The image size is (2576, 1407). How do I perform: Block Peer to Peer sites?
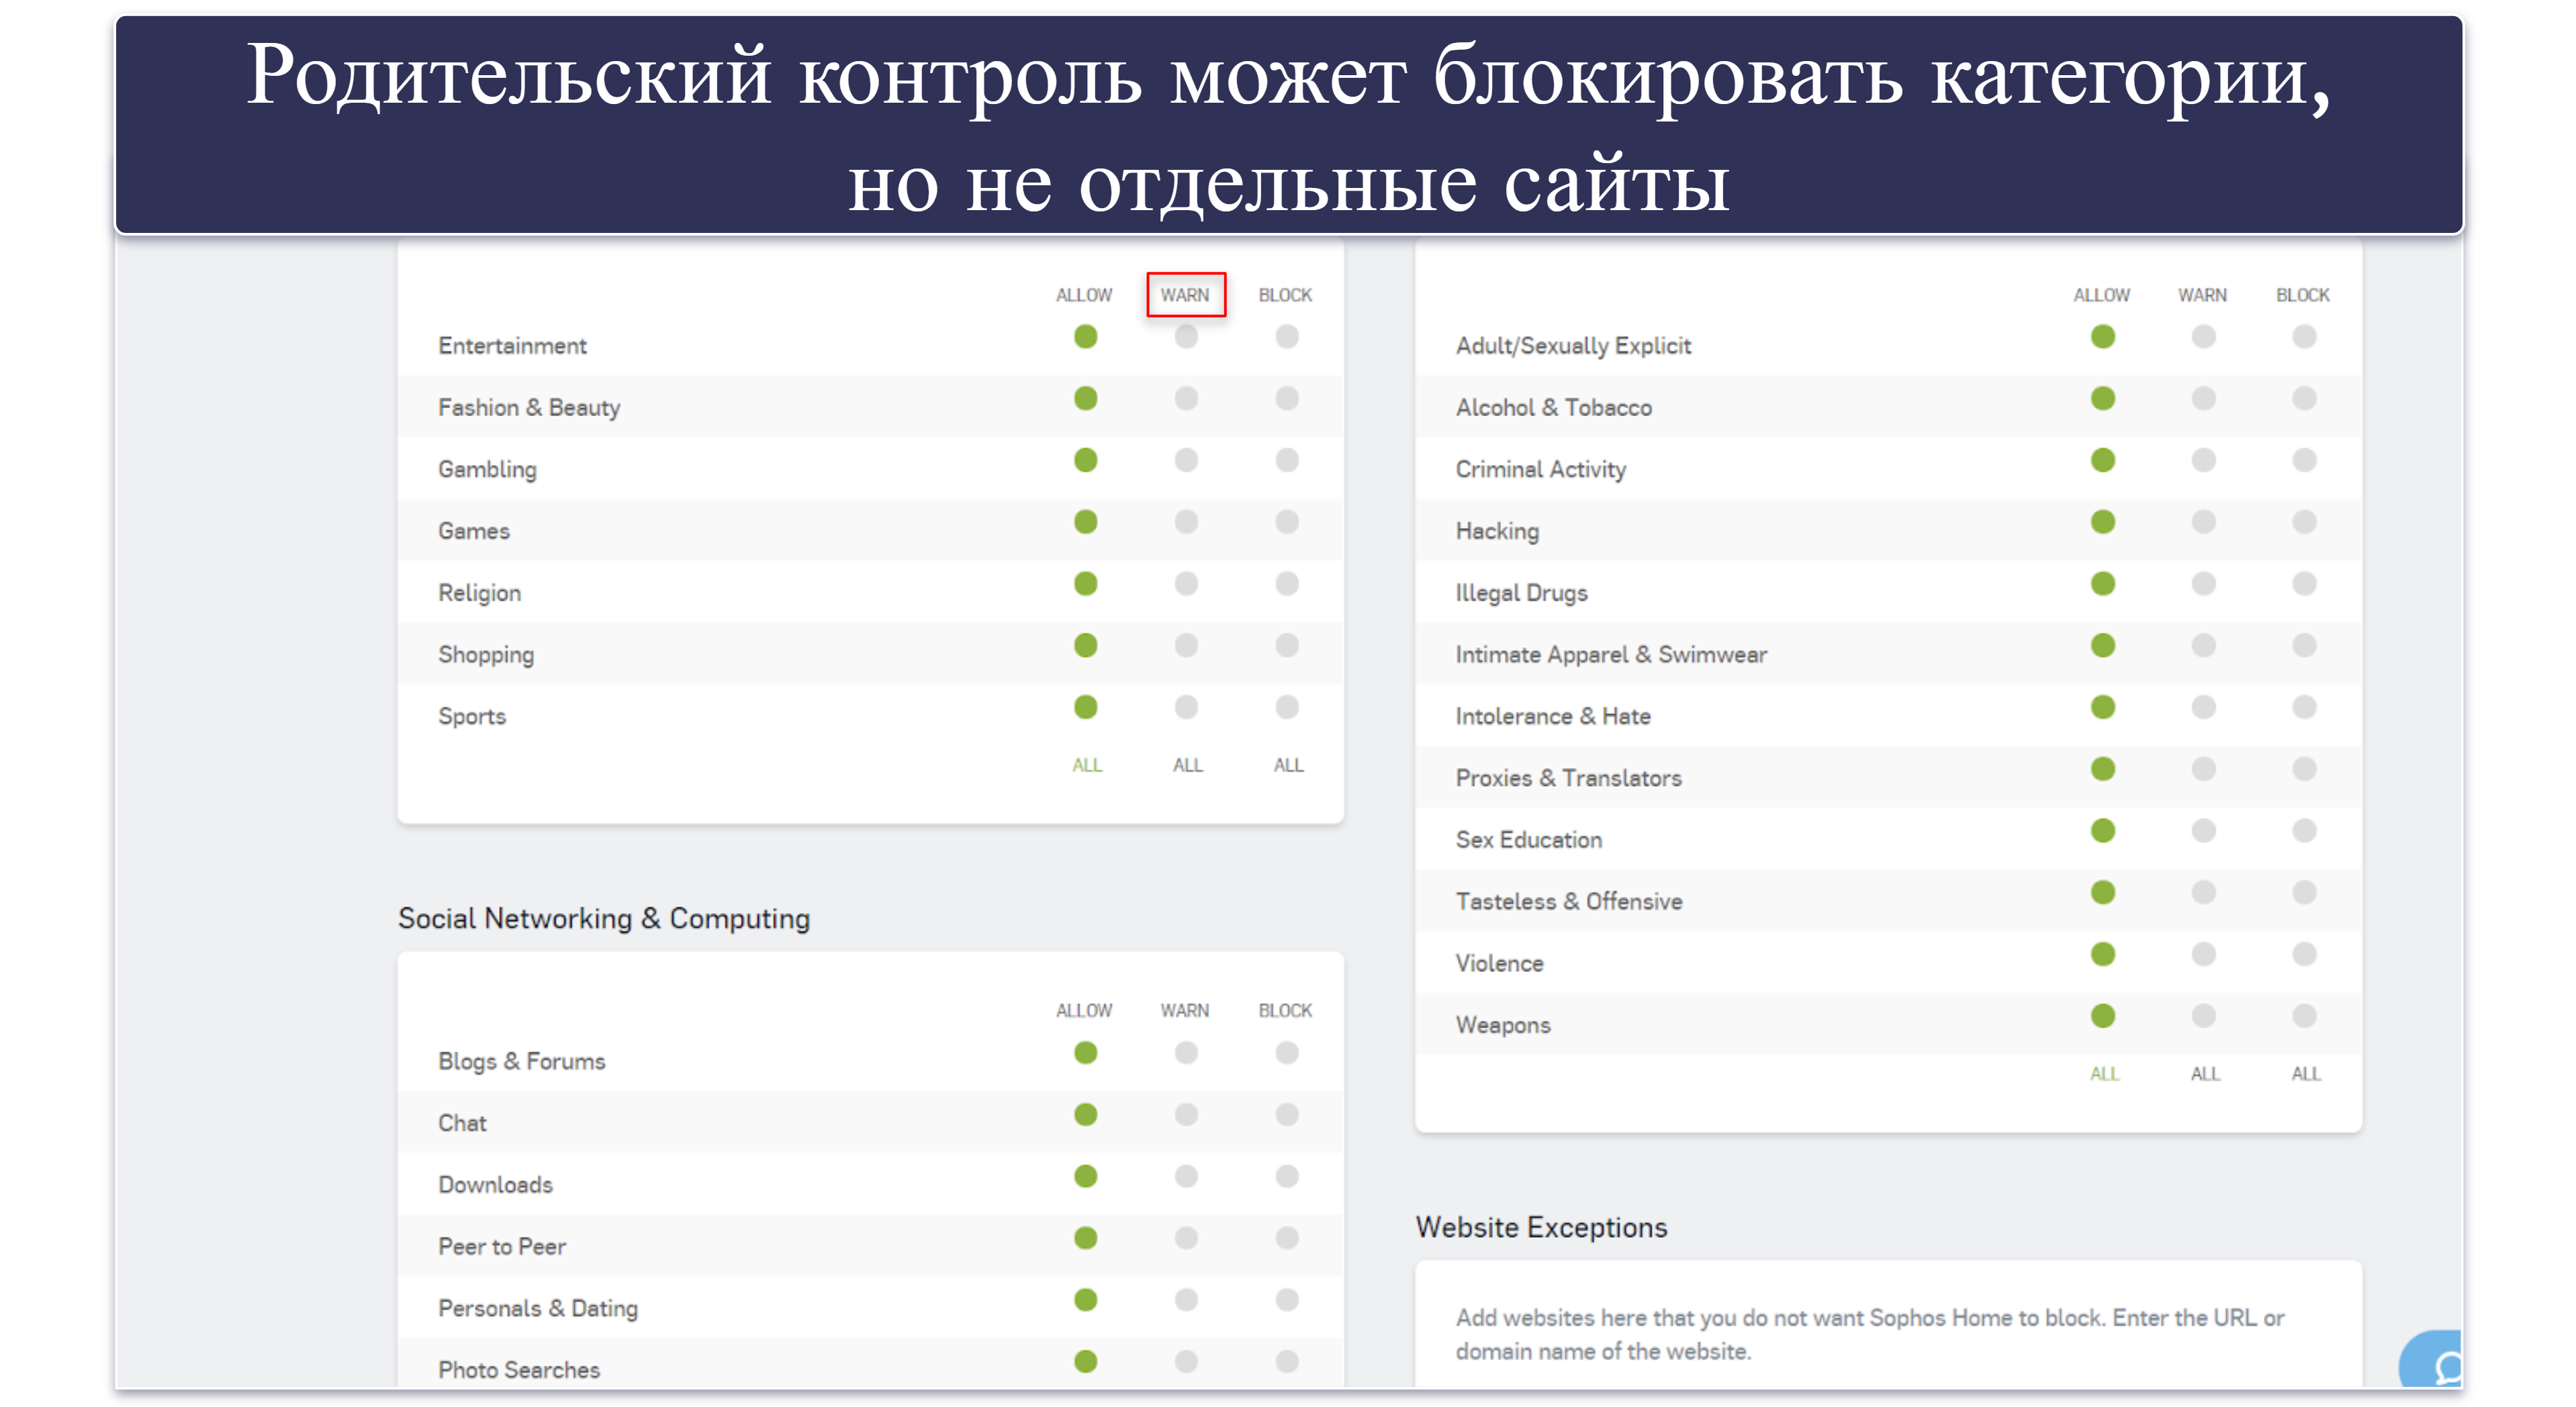[1287, 1239]
